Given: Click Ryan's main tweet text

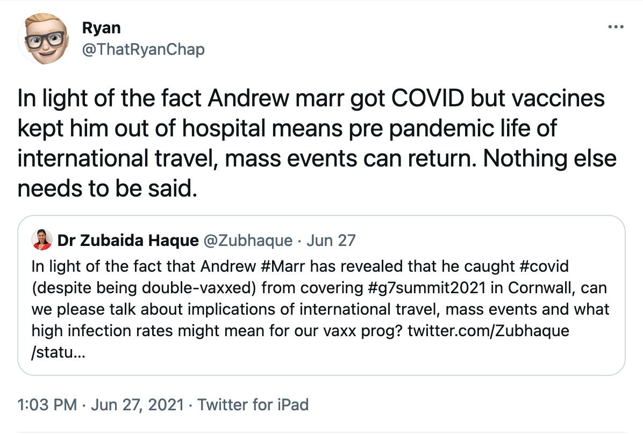Looking at the screenshot, I should tap(317, 143).
